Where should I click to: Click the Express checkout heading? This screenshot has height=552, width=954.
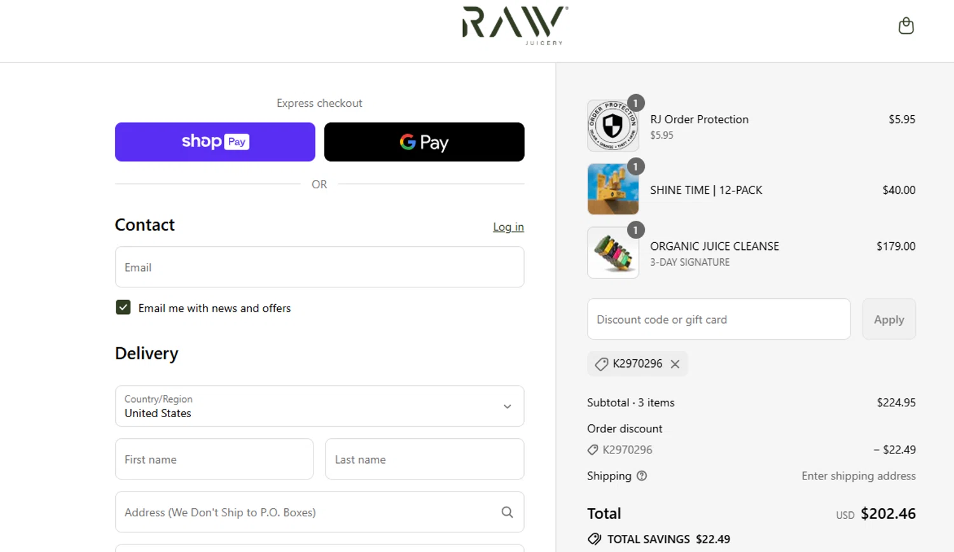(x=319, y=103)
